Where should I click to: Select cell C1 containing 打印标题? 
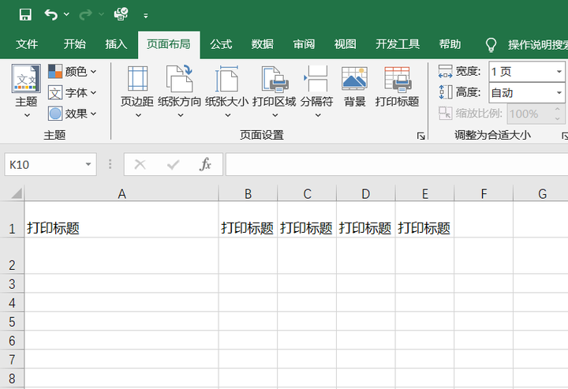[307, 219]
